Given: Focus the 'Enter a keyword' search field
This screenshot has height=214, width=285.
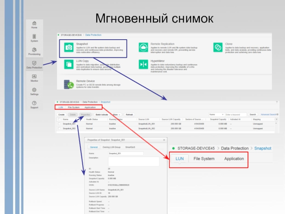Looking at the screenshot, I should click(x=236, y=114).
